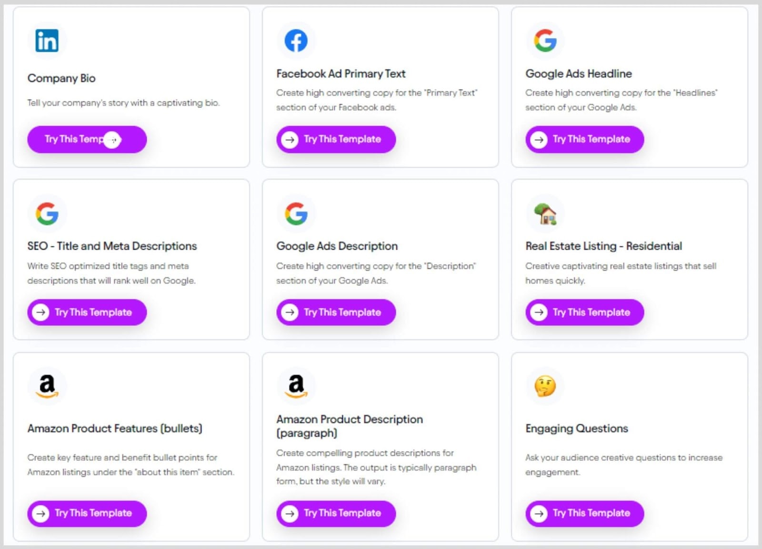This screenshot has height=549, width=762.
Task: Click the LinkedIn icon on Company Bio card
Action: [x=47, y=40]
